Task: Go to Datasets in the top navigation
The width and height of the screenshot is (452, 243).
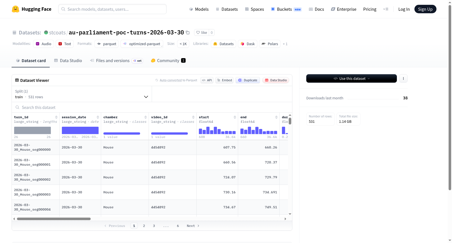Action: click(x=227, y=9)
